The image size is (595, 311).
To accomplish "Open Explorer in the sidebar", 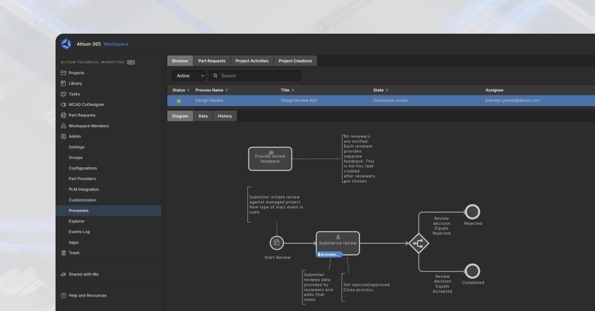I will [77, 221].
